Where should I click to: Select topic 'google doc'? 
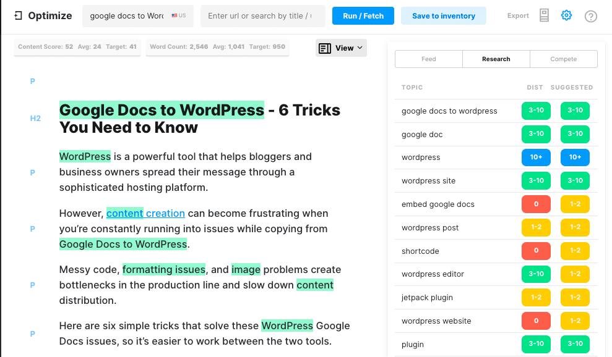click(x=422, y=135)
